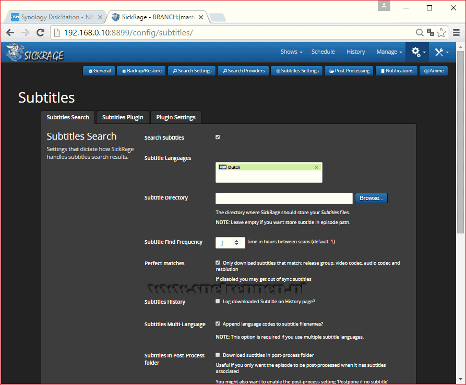
Task: Open Notifications settings
Action: pos(397,71)
